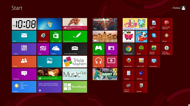Launch Google Chrome tile
This screenshot has height=106, width=190.
point(129,49)
